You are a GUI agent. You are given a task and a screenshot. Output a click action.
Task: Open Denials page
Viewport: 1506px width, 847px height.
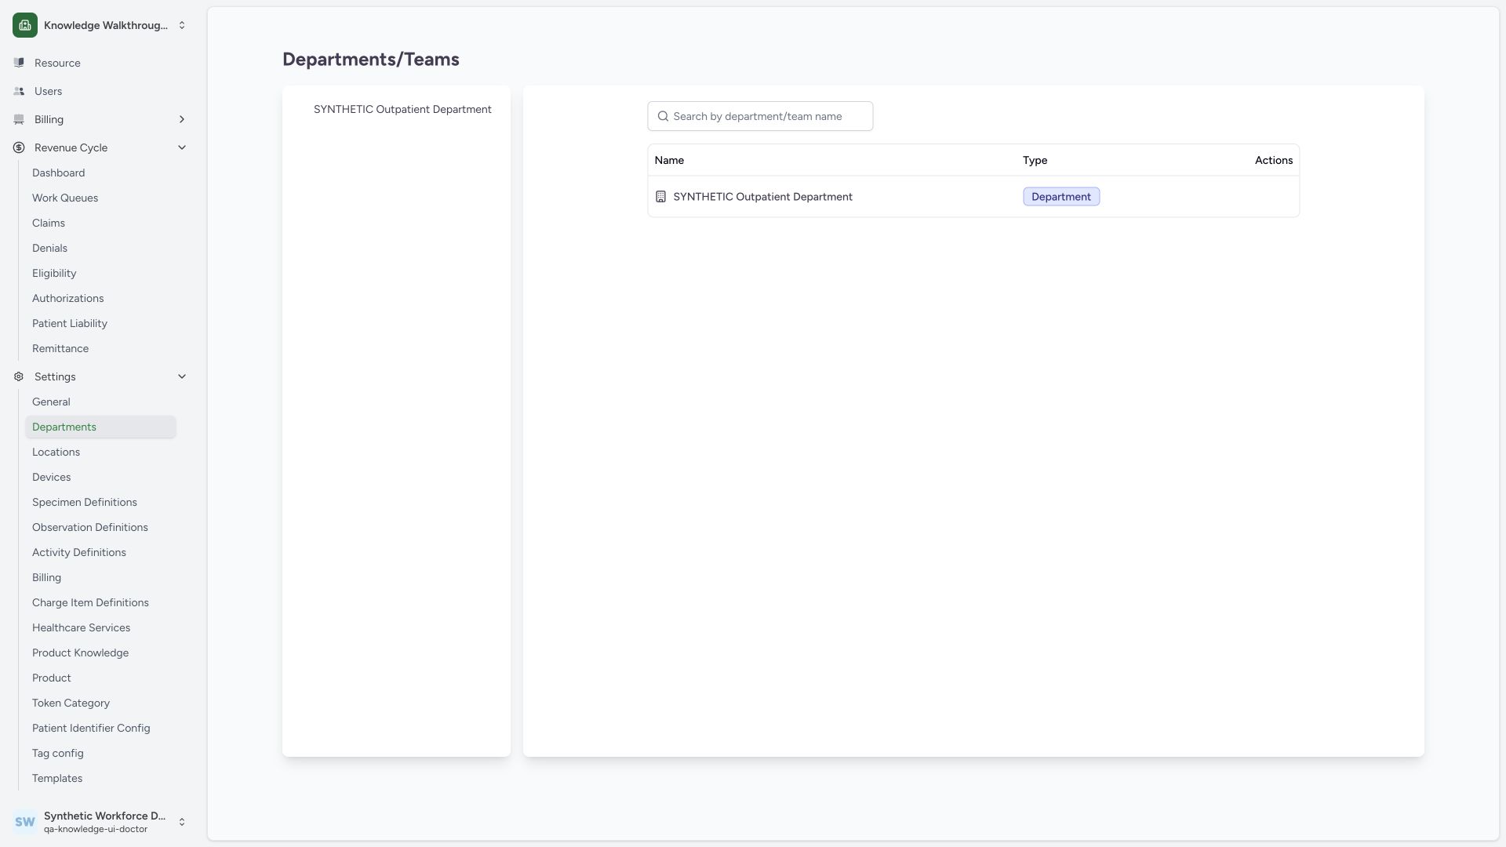click(x=49, y=248)
